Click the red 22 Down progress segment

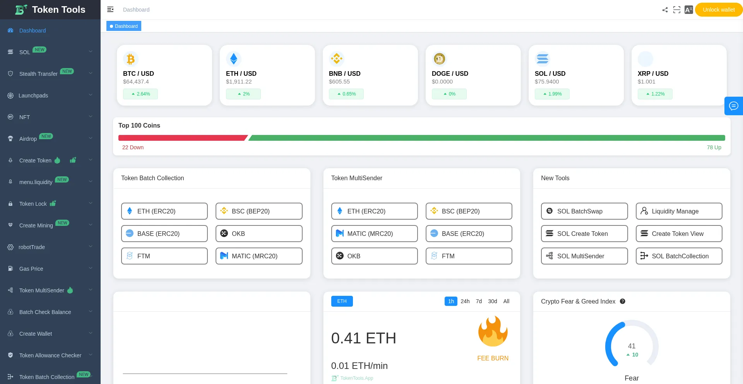183,138
